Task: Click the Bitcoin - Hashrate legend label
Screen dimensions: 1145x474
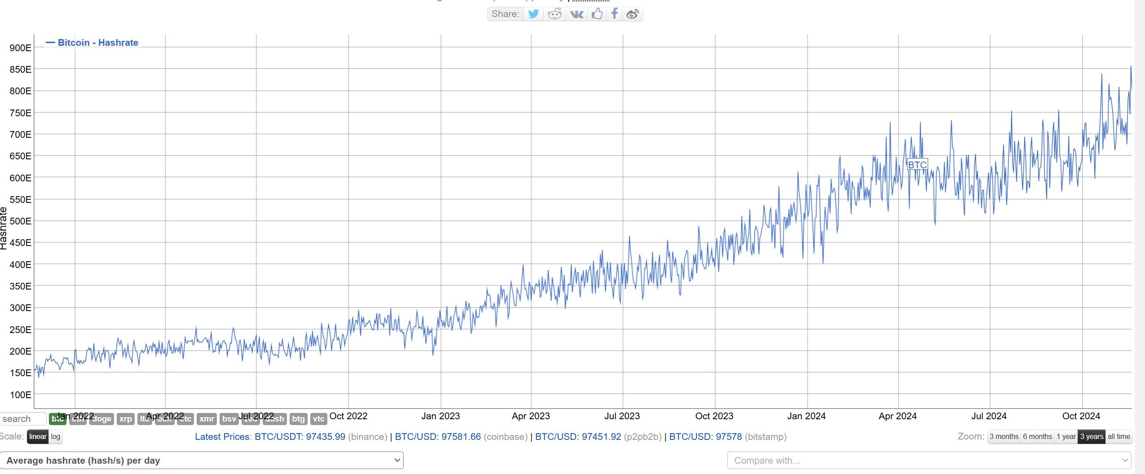Action: click(97, 43)
